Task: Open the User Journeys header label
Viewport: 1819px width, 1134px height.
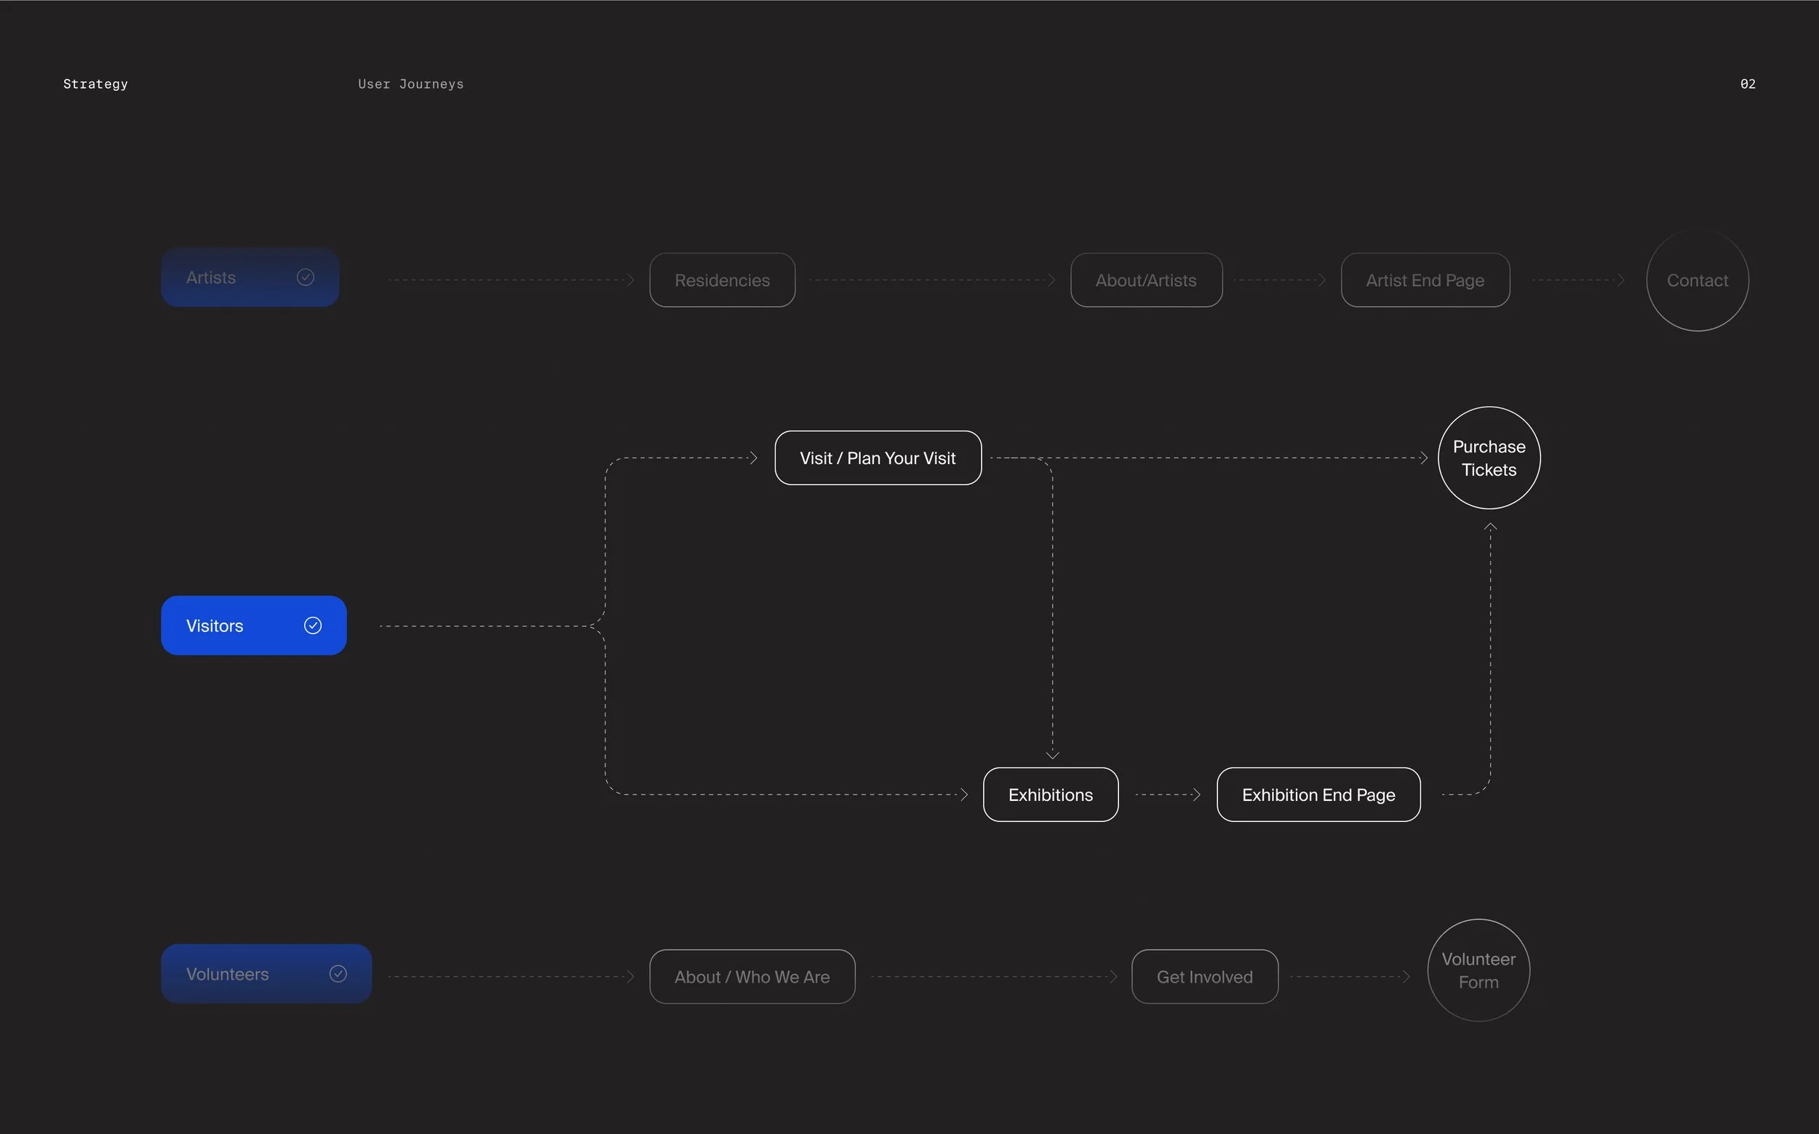Action: click(410, 84)
